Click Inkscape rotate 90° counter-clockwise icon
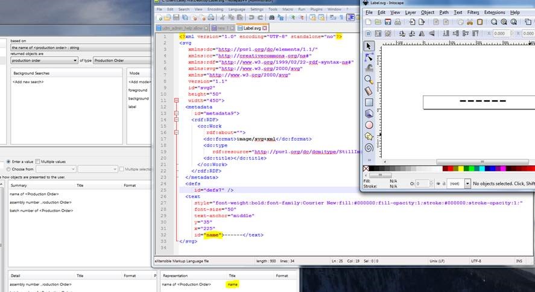Screen dimensions: 535x292 pos(402,33)
